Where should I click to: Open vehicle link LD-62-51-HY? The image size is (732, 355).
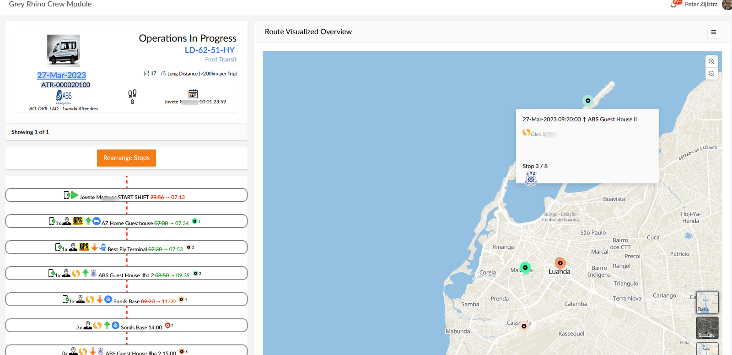click(x=210, y=50)
